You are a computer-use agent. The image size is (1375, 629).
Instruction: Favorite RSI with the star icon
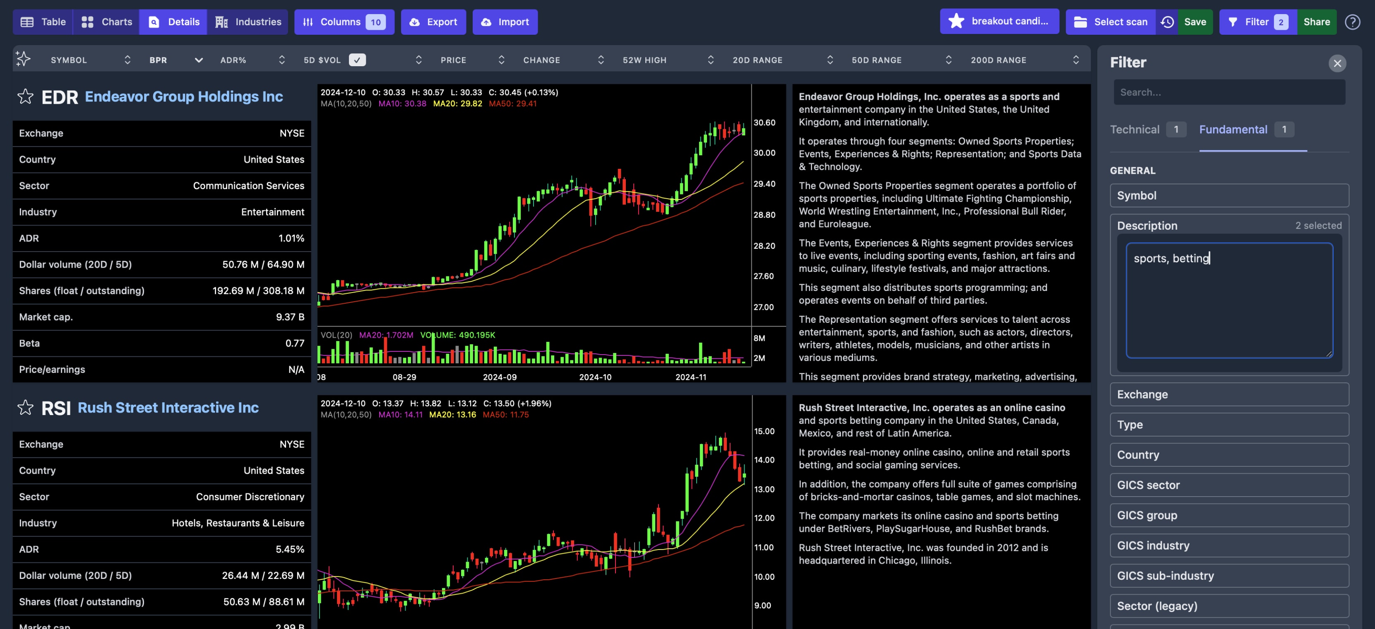[x=25, y=408]
